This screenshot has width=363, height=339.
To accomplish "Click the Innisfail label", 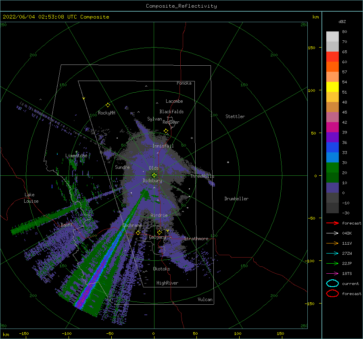I will pyautogui.click(x=163, y=146).
